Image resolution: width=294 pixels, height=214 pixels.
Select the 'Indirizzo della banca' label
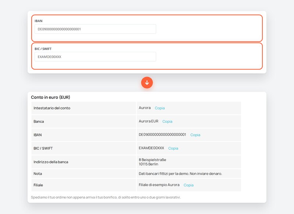51,162
